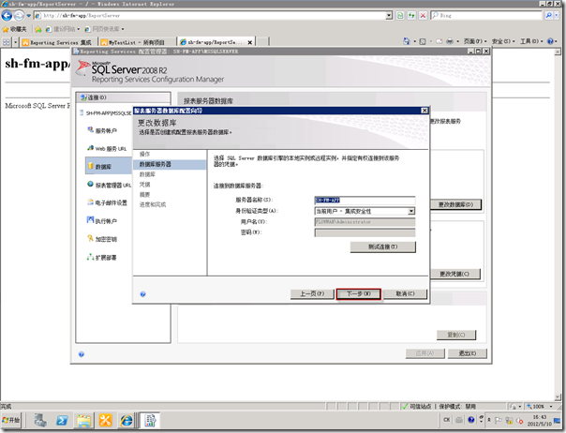Open the IE tab list dropdown arrow
The image size is (566, 433).
tap(15, 42)
